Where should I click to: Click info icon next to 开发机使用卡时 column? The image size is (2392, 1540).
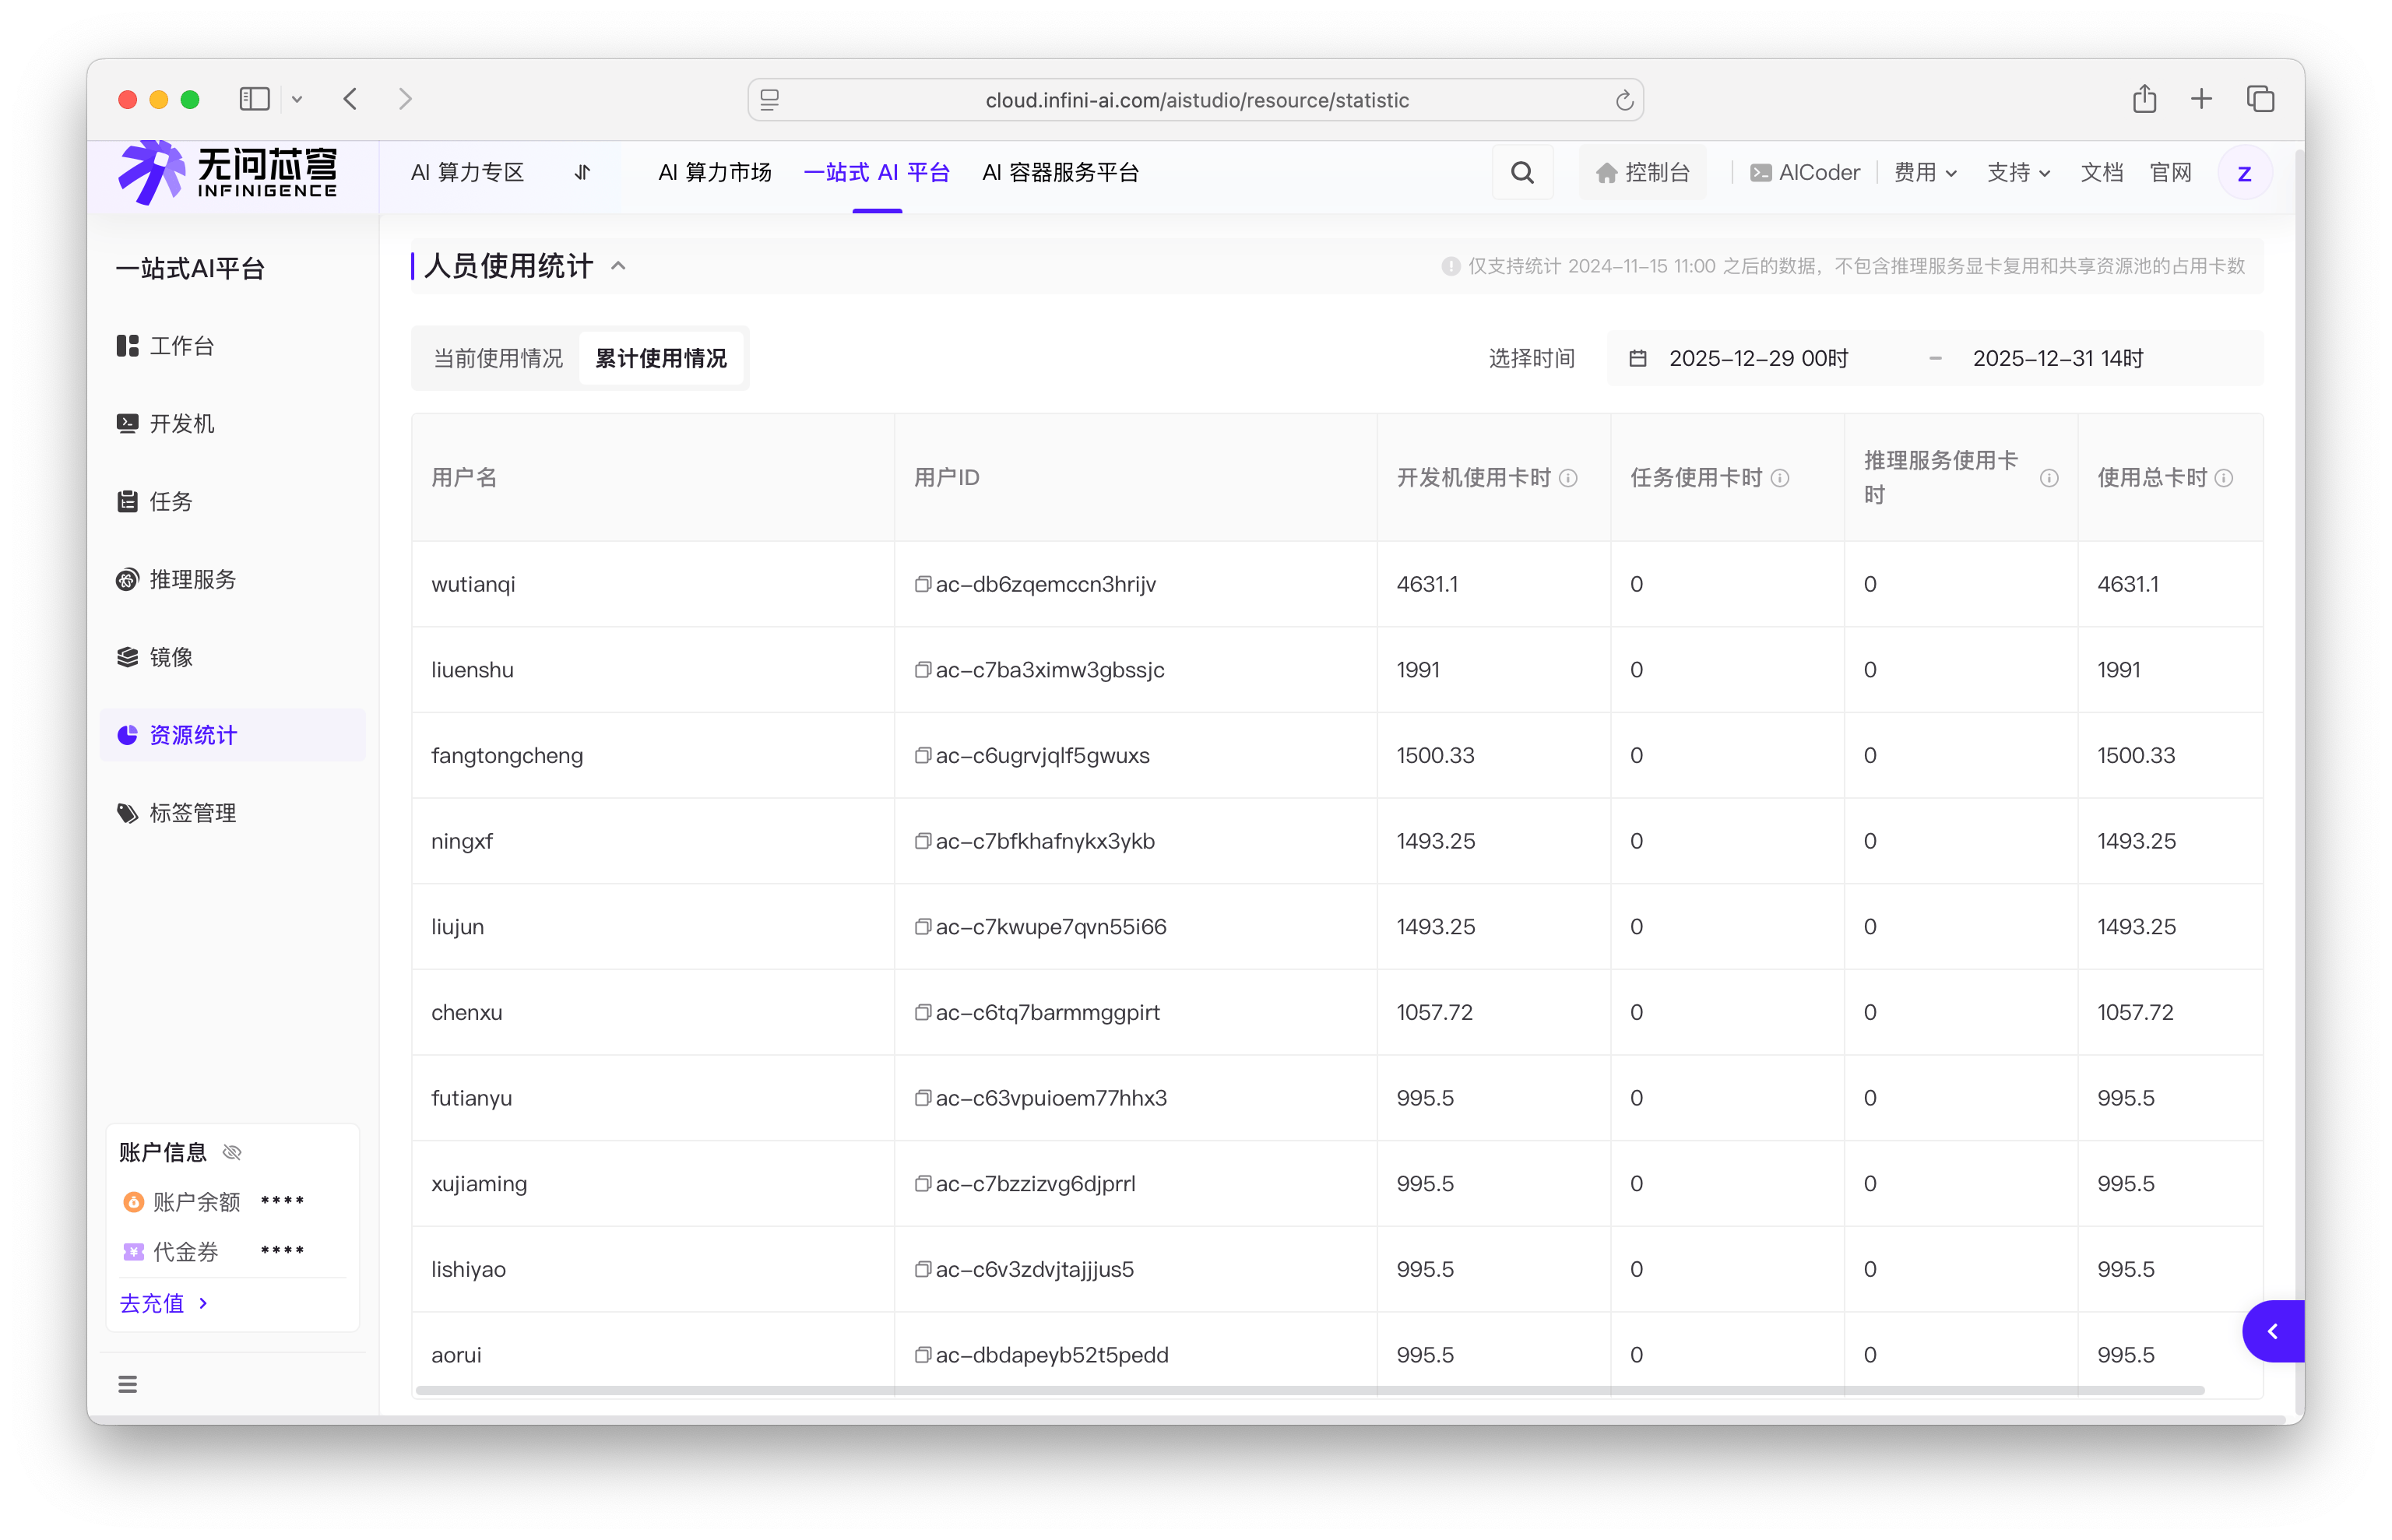[x=1568, y=478]
